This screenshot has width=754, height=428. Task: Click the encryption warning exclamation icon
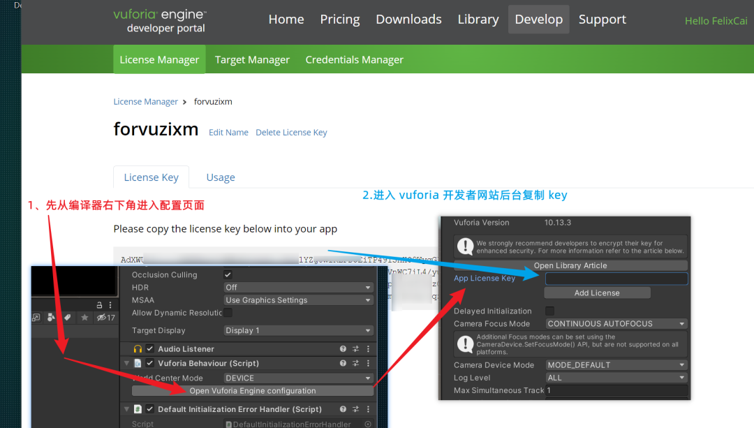click(x=465, y=246)
